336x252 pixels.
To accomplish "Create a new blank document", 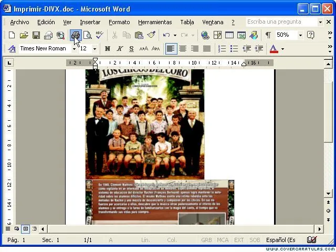I will point(12,35).
